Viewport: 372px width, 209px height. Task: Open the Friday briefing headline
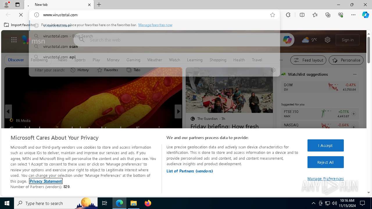pos(224,126)
